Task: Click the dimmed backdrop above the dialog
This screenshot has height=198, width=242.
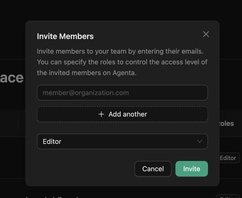Action: 121,10
